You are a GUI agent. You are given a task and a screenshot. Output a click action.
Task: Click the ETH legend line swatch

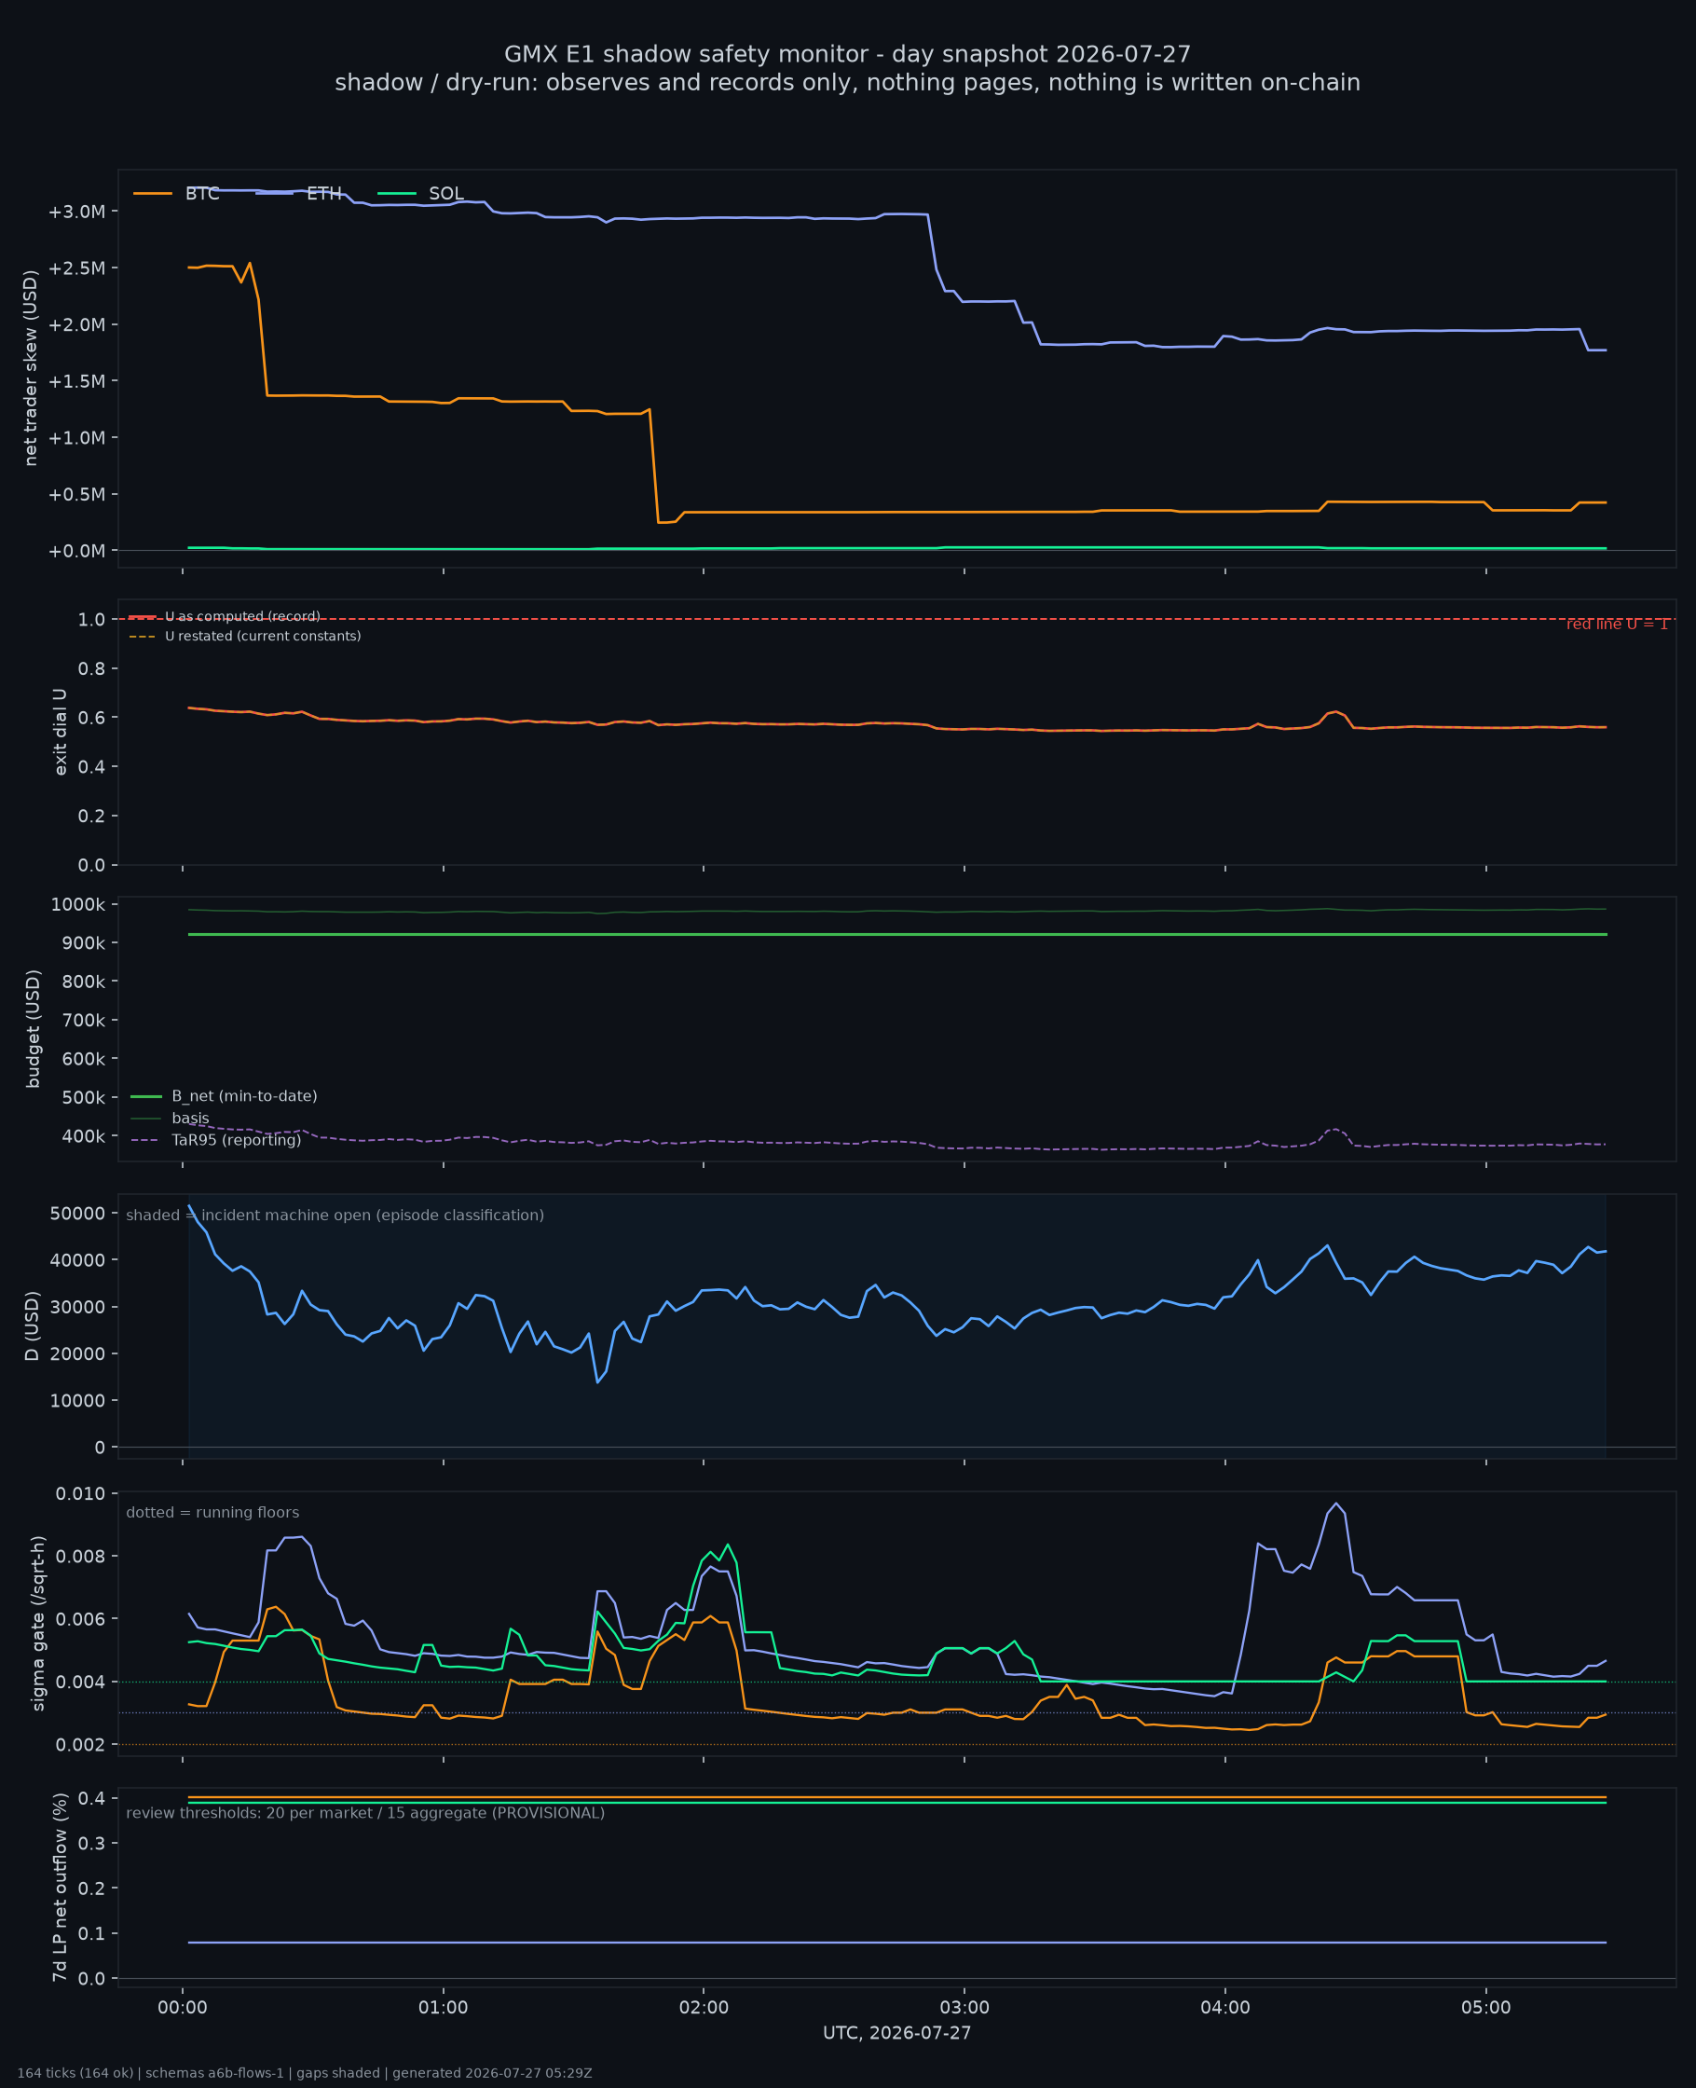click(x=275, y=194)
